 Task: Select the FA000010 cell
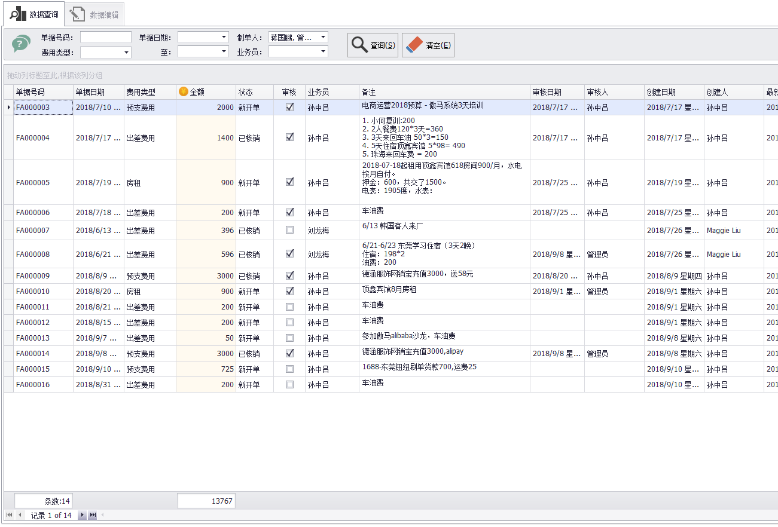pos(43,292)
